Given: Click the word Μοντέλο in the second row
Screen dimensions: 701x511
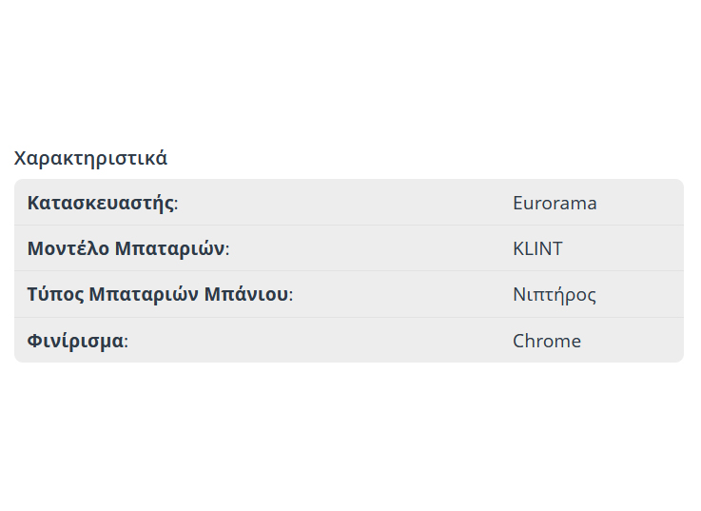Looking at the screenshot, I should click(x=67, y=248).
